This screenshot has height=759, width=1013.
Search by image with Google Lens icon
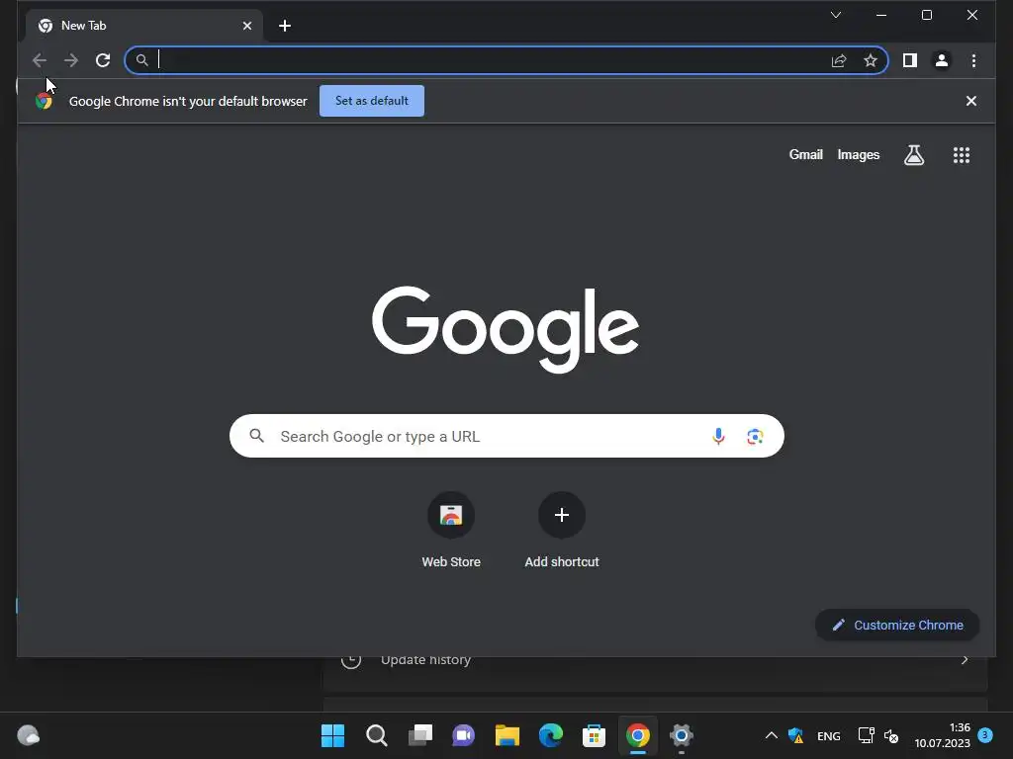click(x=755, y=436)
